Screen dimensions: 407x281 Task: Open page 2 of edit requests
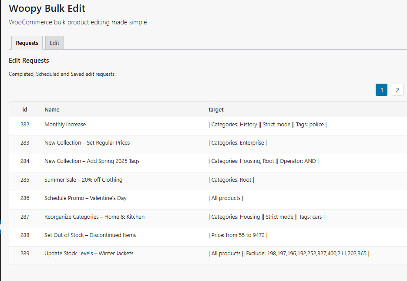[x=397, y=89]
